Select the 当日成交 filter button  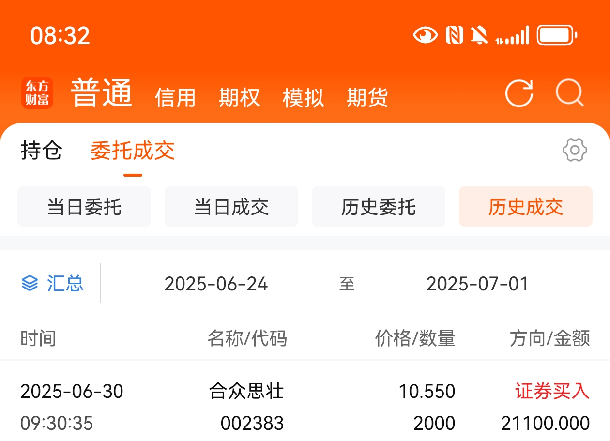point(231,207)
